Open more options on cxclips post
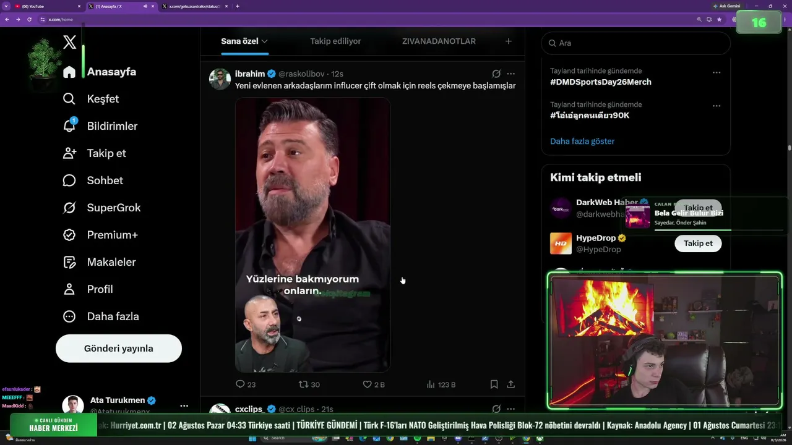792x445 pixels. [x=510, y=409]
